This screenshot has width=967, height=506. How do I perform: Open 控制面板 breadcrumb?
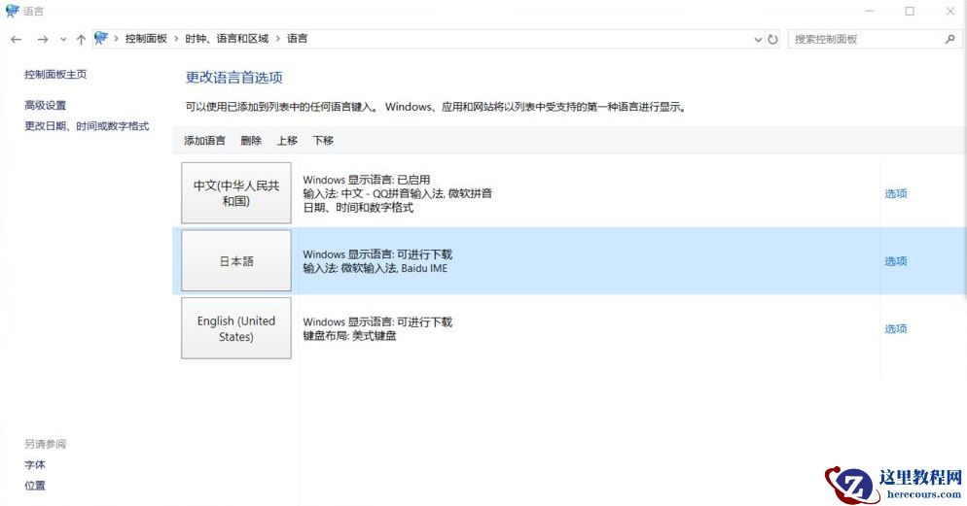coord(146,38)
